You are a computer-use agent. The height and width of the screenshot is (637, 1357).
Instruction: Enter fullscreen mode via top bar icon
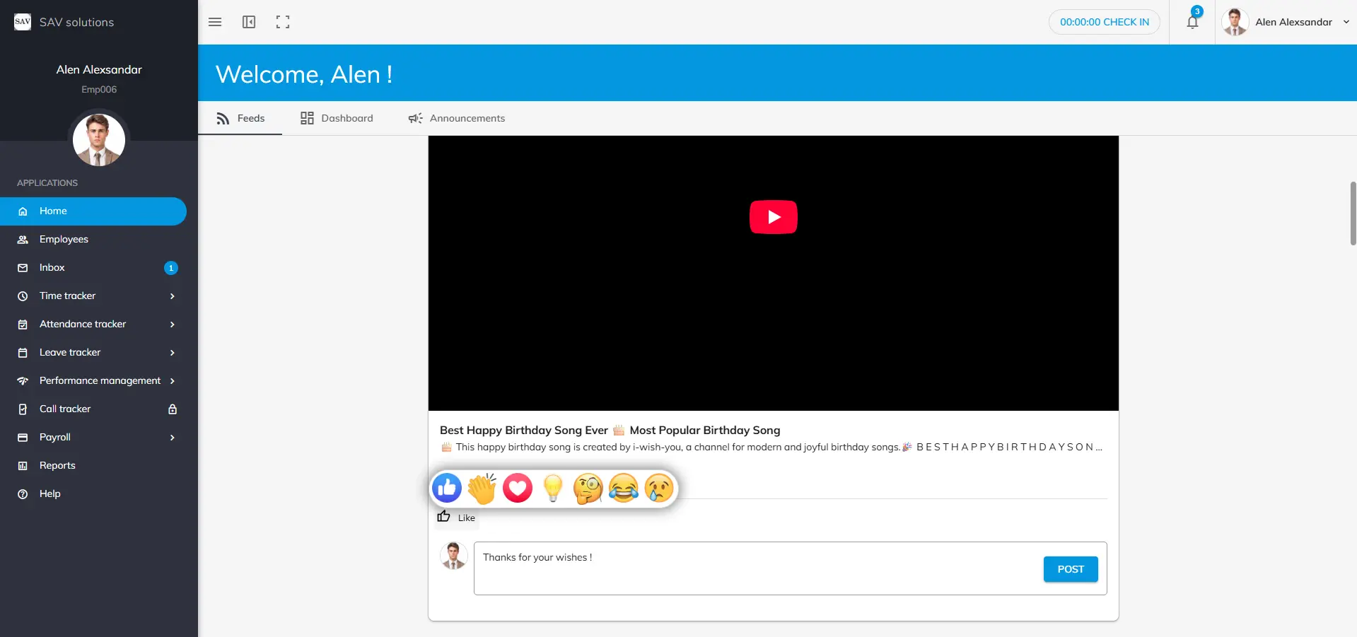coord(283,22)
